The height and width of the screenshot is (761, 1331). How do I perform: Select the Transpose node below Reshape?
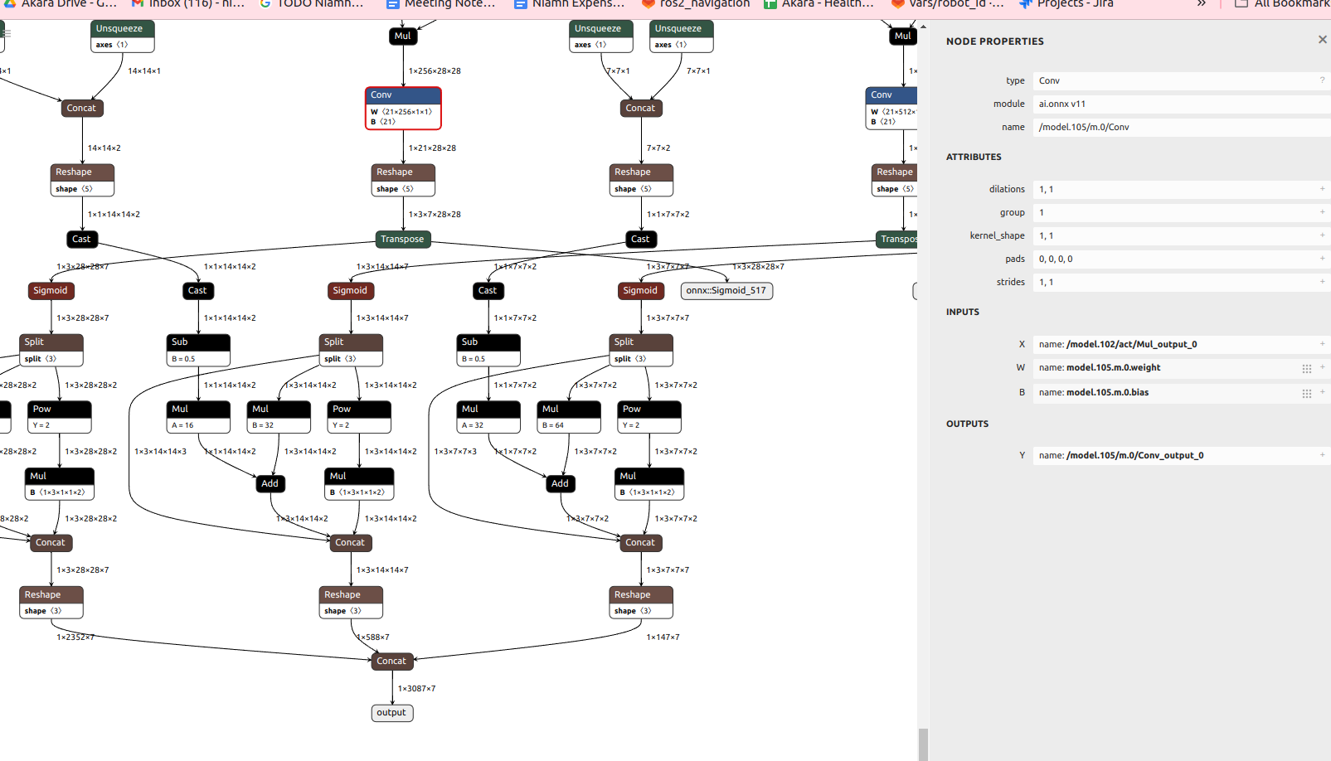click(402, 239)
